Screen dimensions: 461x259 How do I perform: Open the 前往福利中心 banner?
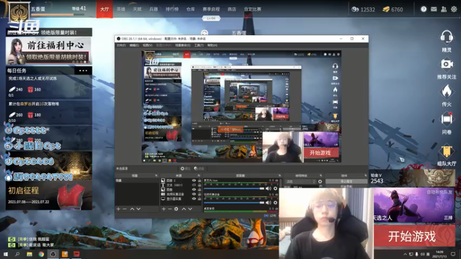(49, 51)
